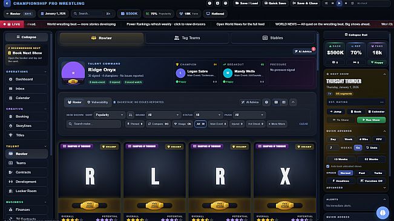Screen dimensions: 394x221
Task: Open Teams under Talent section
Action: pyautogui.click(x=27, y=163)
